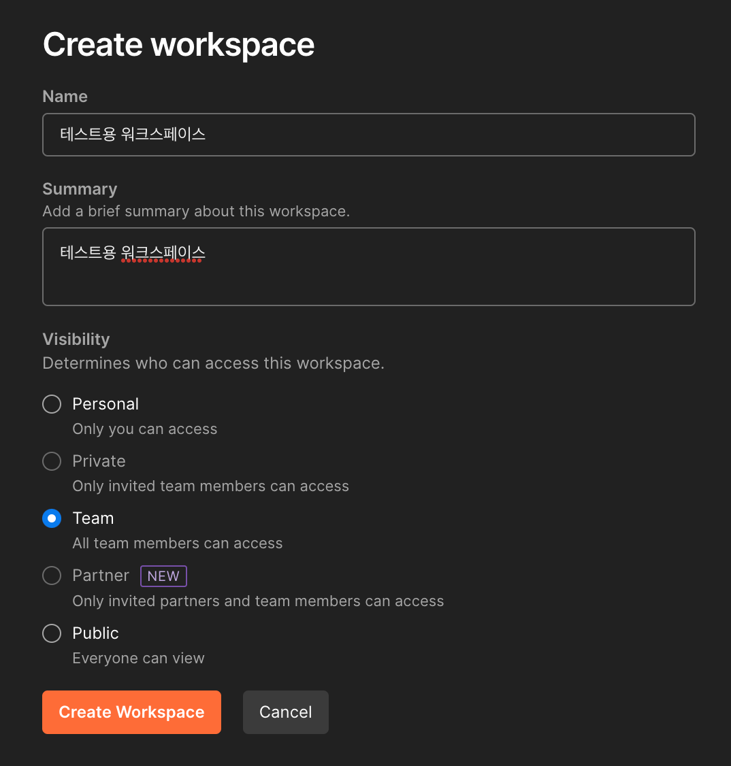
Task: Click "Only you can access" description text
Action: (x=145, y=429)
